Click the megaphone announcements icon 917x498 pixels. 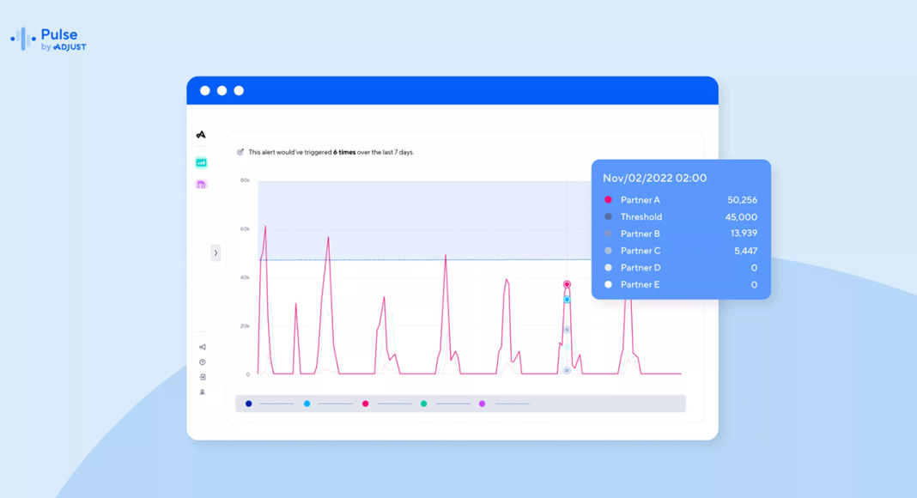pos(203,347)
